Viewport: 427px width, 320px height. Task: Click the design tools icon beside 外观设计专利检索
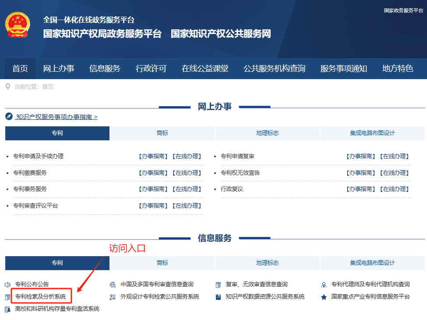113,297
